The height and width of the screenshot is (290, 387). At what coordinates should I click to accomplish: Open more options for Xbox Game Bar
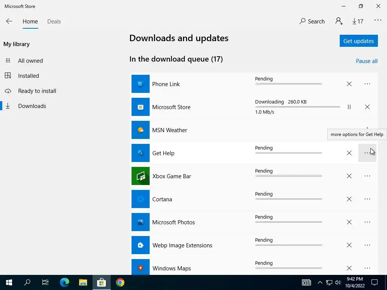tap(367, 176)
